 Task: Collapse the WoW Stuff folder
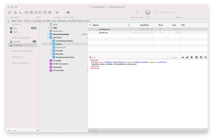(x=48, y=37)
